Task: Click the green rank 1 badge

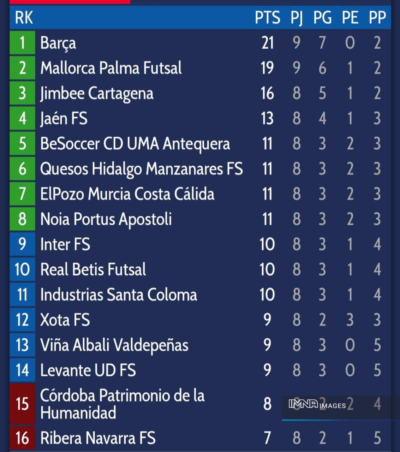Action: [x=22, y=43]
